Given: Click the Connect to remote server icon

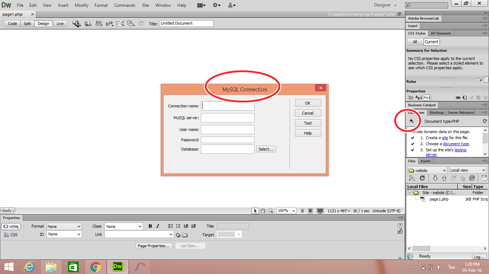Looking at the screenshot, I should [412, 178].
